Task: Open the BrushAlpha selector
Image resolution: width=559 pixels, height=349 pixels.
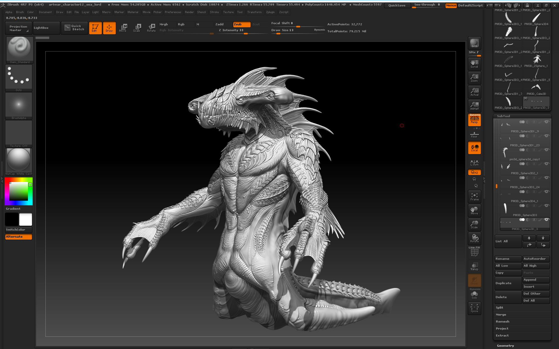Action: click(19, 106)
